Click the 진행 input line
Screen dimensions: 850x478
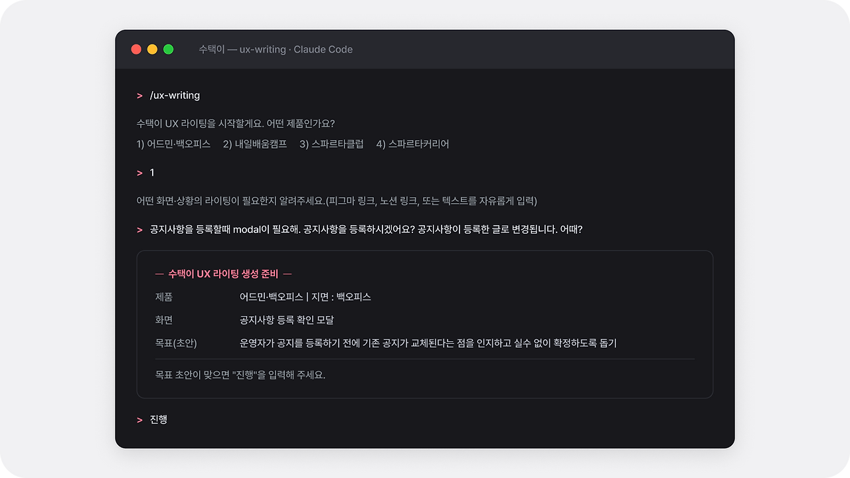[x=159, y=420]
